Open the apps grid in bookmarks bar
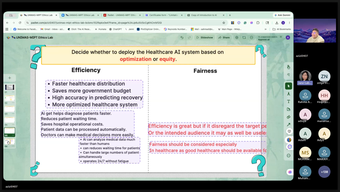 tap(7, 29)
